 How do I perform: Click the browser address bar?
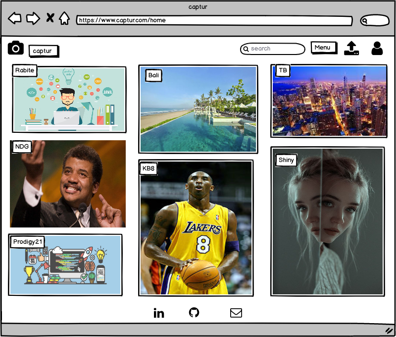[214, 20]
